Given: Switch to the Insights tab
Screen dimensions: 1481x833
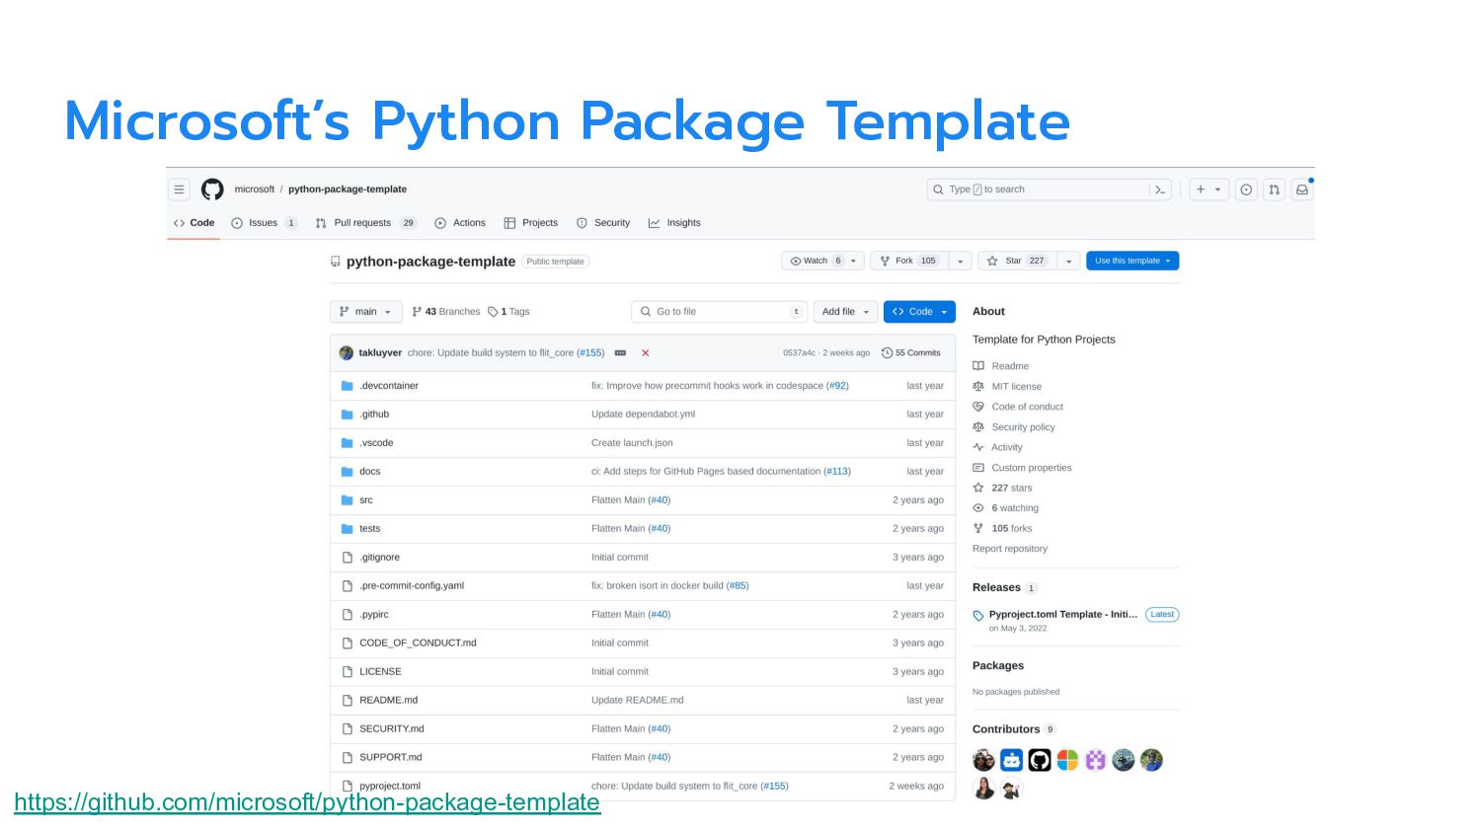Looking at the screenshot, I should click(x=674, y=223).
